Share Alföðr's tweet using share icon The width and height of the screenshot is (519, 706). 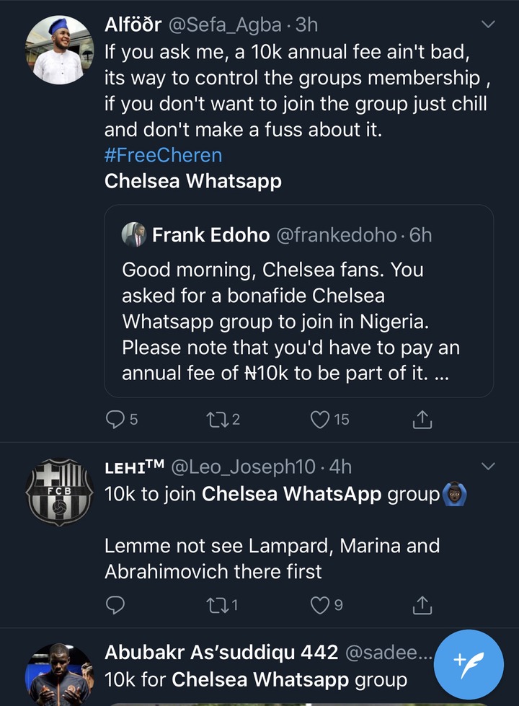[423, 419]
